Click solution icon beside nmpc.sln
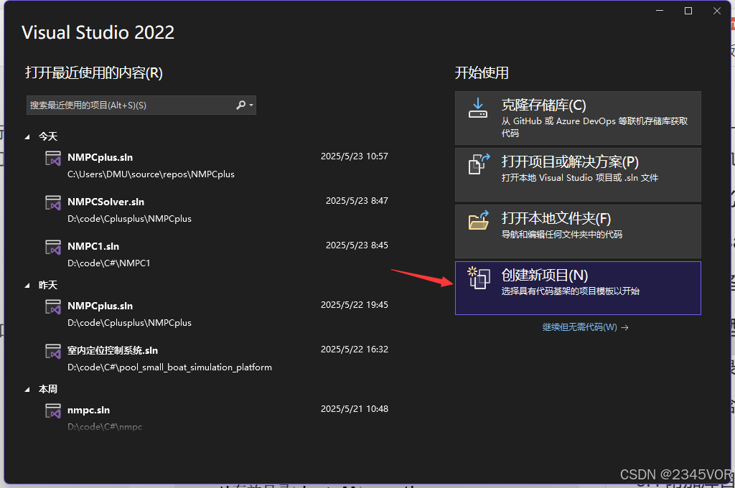The width and height of the screenshot is (735, 488). 53,411
